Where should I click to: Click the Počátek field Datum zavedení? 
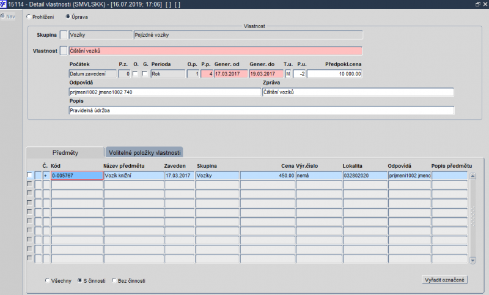(x=93, y=74)
